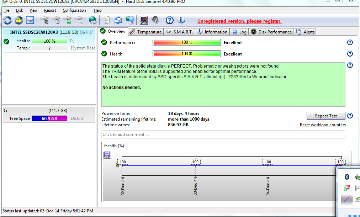The image size is (360, 217).
Task: Click the 'more than 1000 days' lifetime value
Action: click(189, 119)
